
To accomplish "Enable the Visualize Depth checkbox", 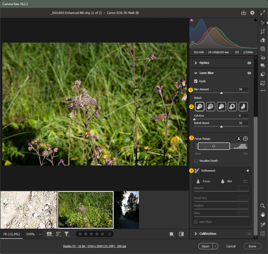I will 196,161.
